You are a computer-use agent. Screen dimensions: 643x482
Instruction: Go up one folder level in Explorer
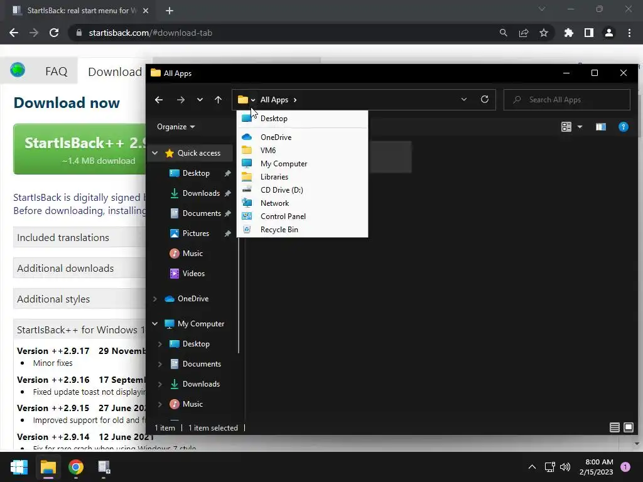(x=218, y=100)
